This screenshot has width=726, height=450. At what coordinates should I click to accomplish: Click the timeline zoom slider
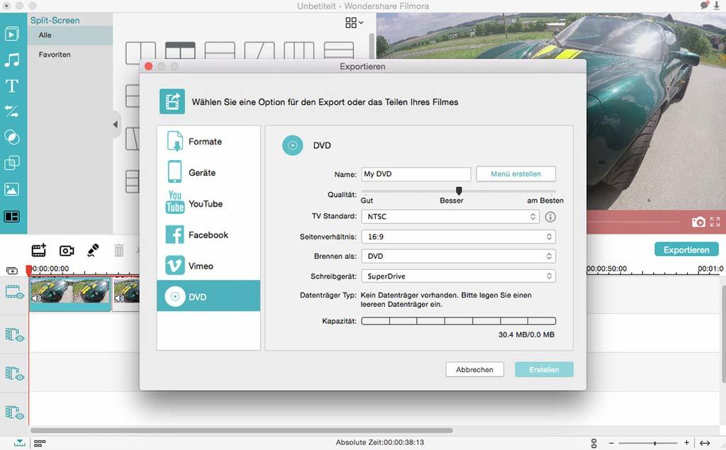click(x=649, y=443)
